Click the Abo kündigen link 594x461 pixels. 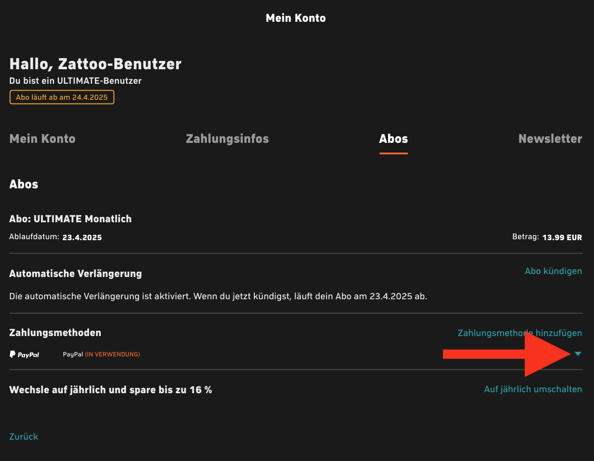[x=553, y=271]
